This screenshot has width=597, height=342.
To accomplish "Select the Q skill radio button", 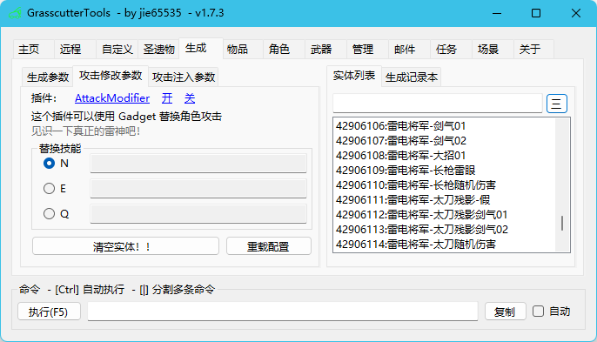I will [49, 214].
